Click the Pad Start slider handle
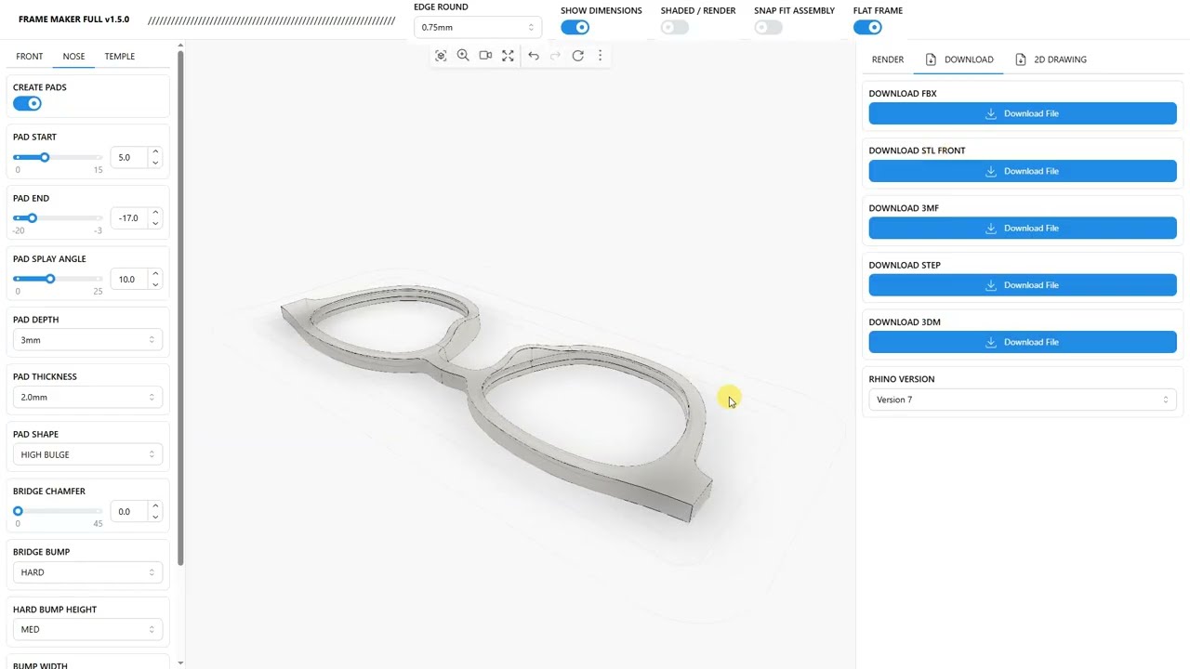This screenshot has width=1190, height=669. coord(44,157)
